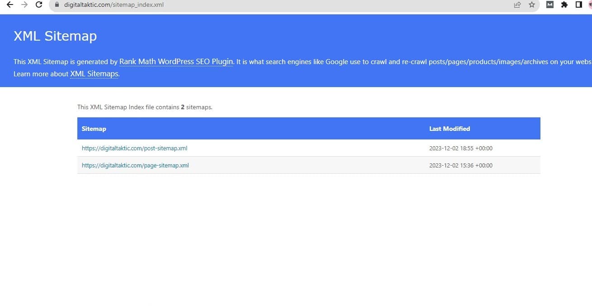The width and height of the screenshot is (592, 306).
Task: Open the profile avatar in toolbar
Action: pyautogui.click(x=589, y=5)
